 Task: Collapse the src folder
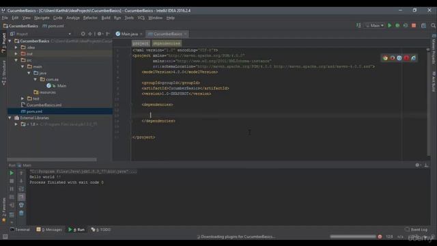click(16, 60)
